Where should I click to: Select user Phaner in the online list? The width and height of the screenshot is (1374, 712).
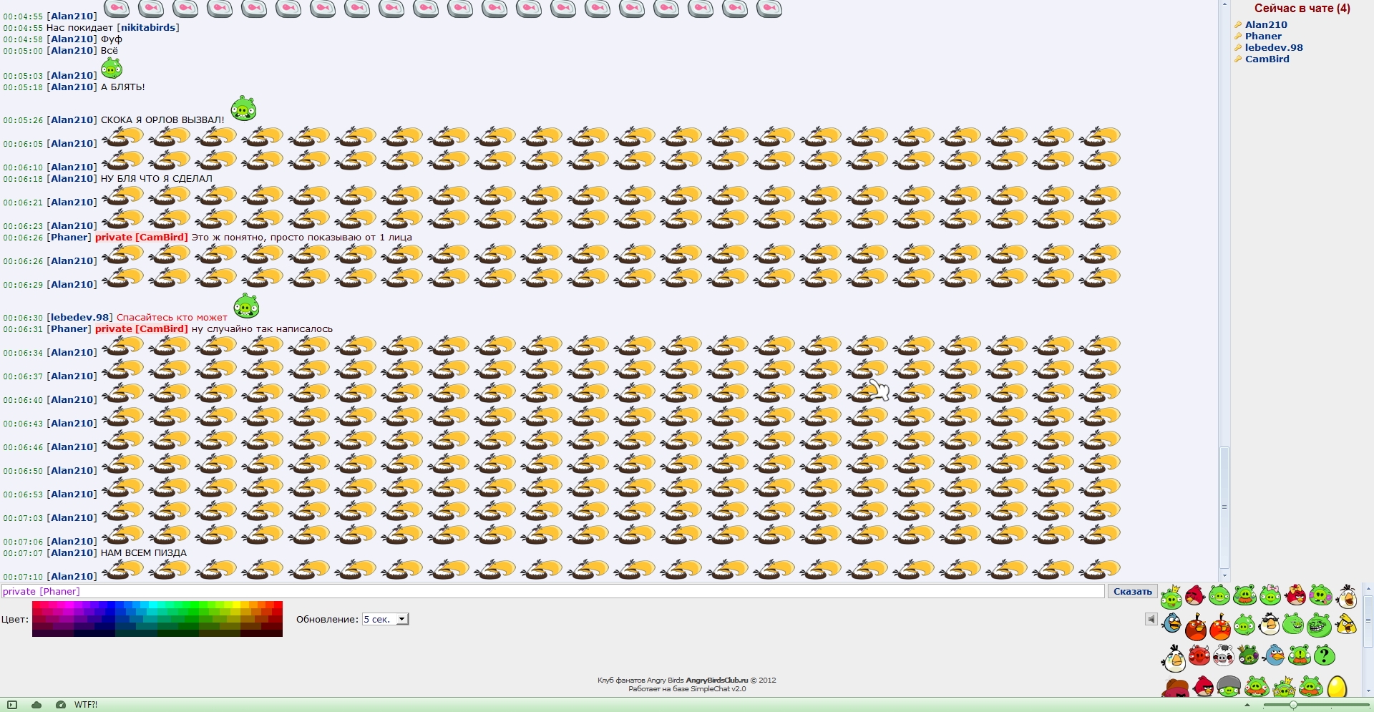(x=1263, y=36)
